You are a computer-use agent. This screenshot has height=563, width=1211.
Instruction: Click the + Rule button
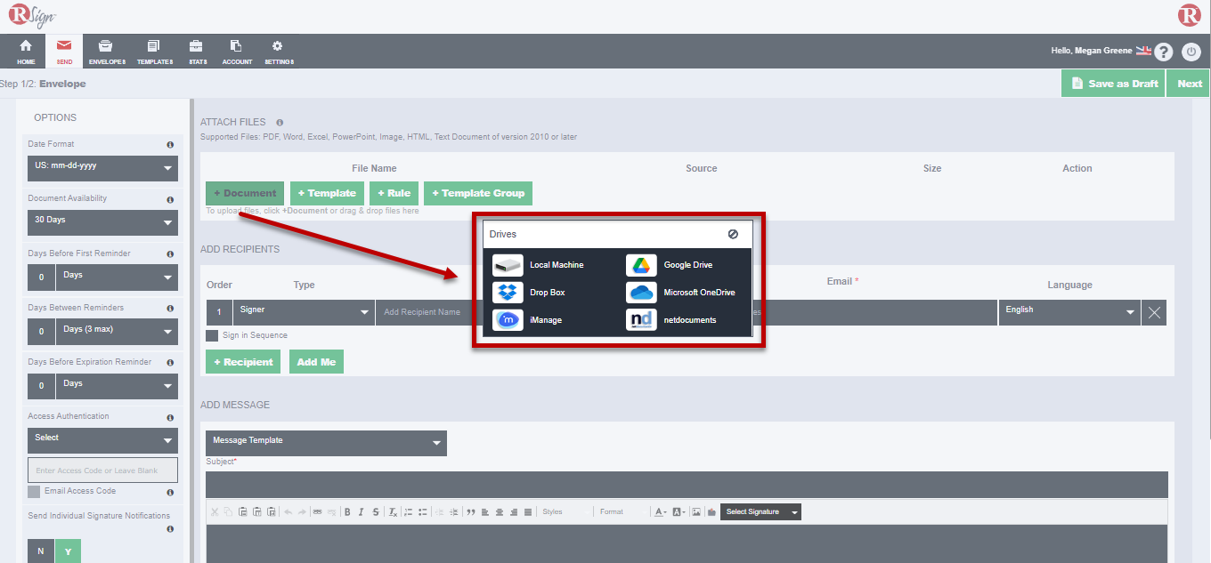coord(394,193)
